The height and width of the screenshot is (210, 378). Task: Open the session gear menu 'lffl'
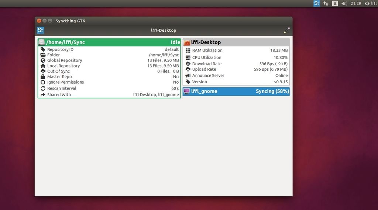(x=371, y=3)
